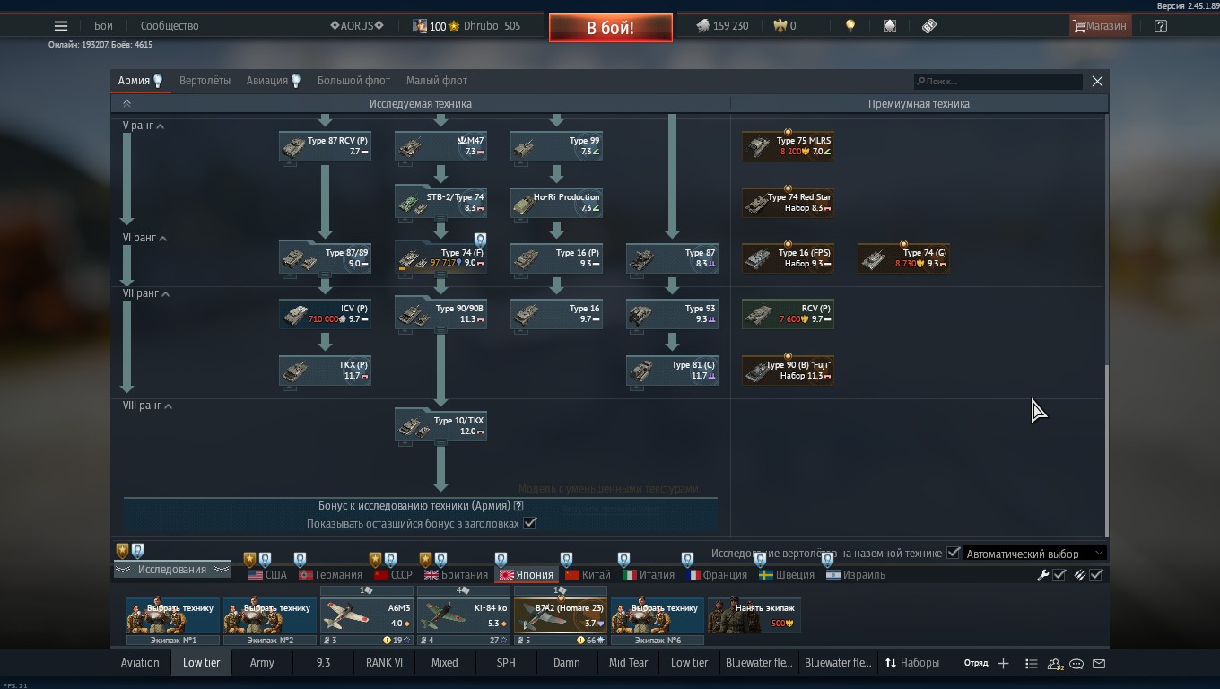The width and height of the screenshot is (1220, 689).
Task: Close the research tree window
Action: (1097, 81)
